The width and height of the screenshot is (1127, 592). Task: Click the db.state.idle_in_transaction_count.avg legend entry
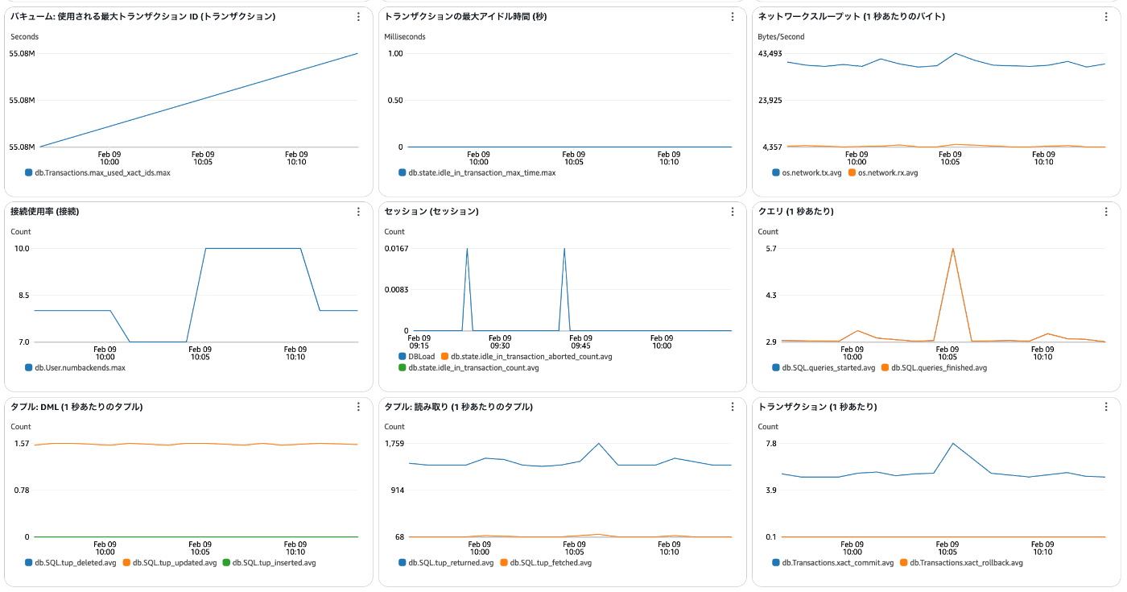coord(469,367)
